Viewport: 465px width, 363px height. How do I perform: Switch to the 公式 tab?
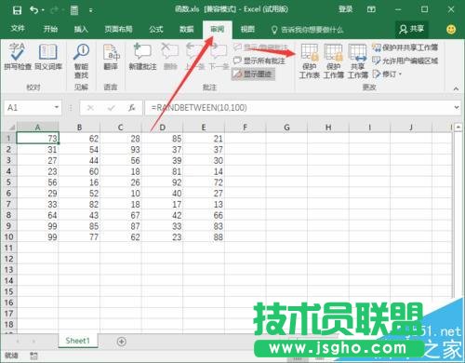156,29
